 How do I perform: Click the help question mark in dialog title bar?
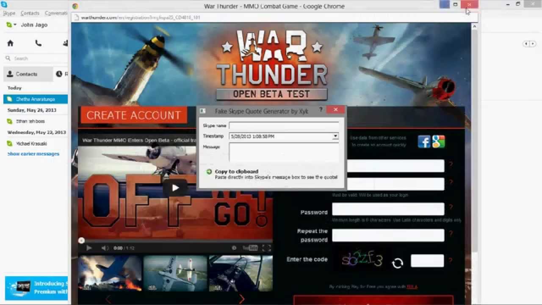[321, 110]
